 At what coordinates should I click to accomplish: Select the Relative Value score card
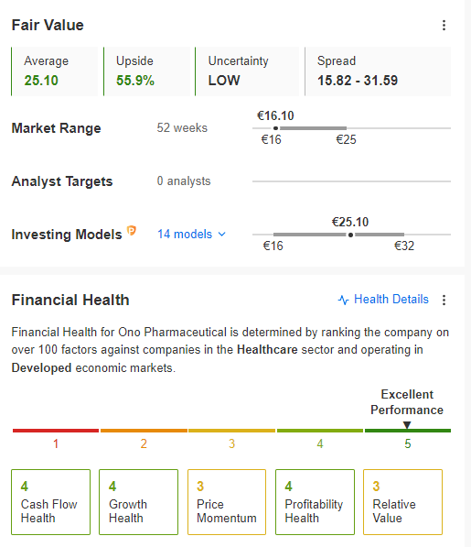point(402,502)
